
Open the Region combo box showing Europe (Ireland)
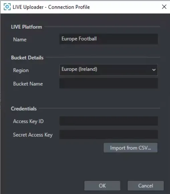109,70
